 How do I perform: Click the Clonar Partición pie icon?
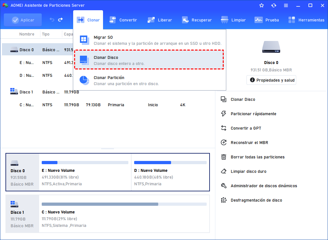tap(84, 80)
